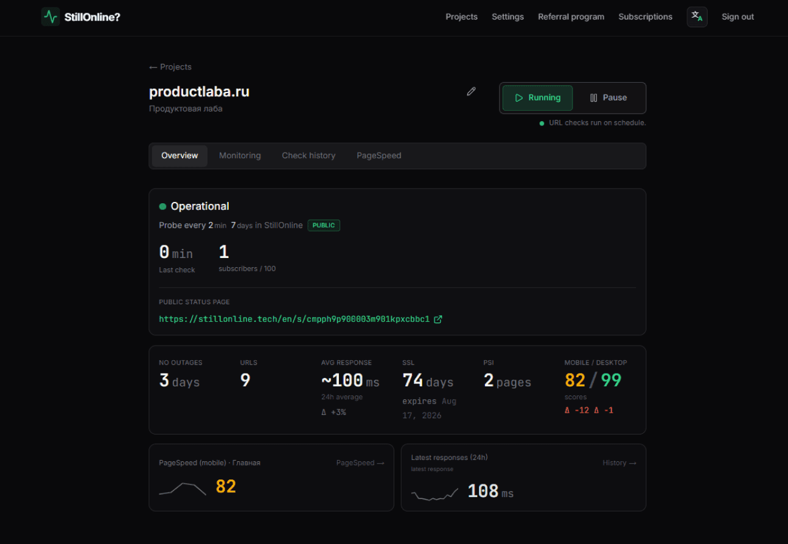
Task: Pause the URL checks
Action: [608, 98]
